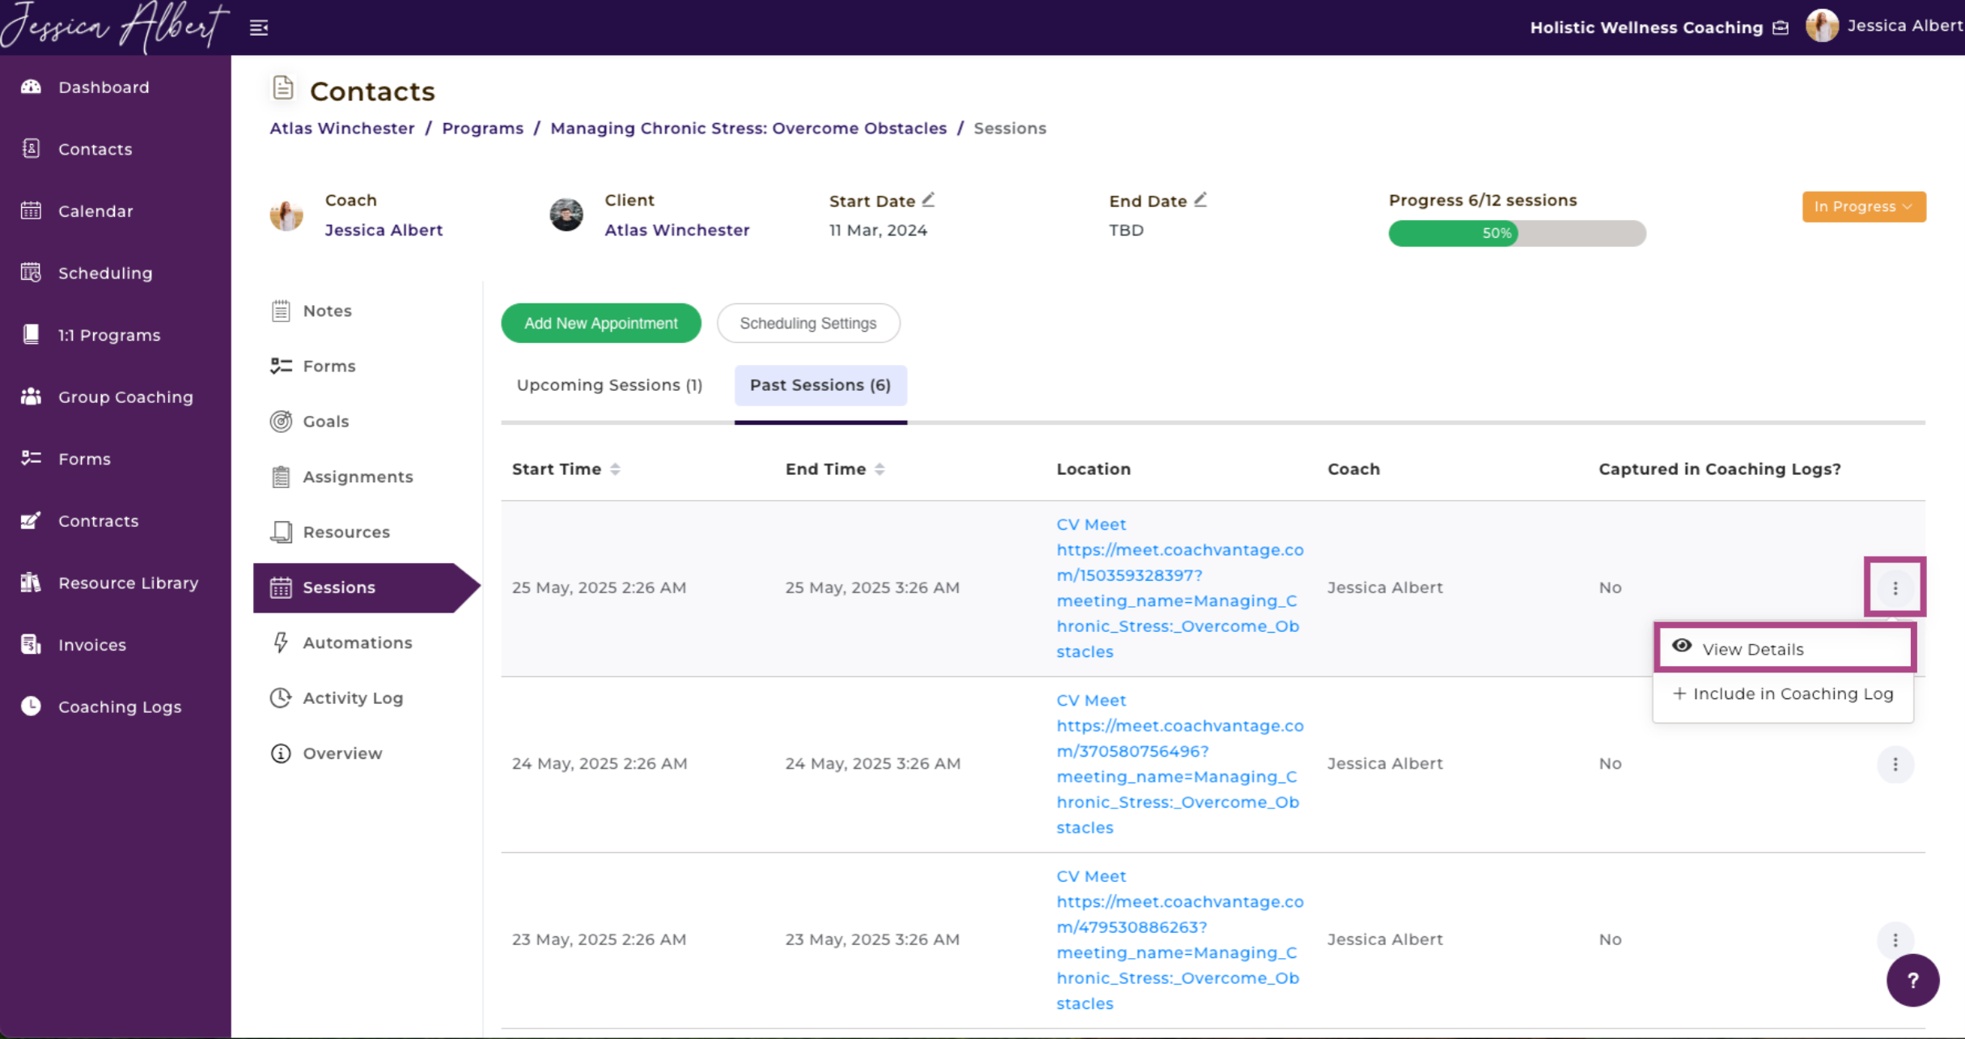1965x1039 pixels.
Task: Go to Programs breadcrumb link
Action: click(482, 128)
